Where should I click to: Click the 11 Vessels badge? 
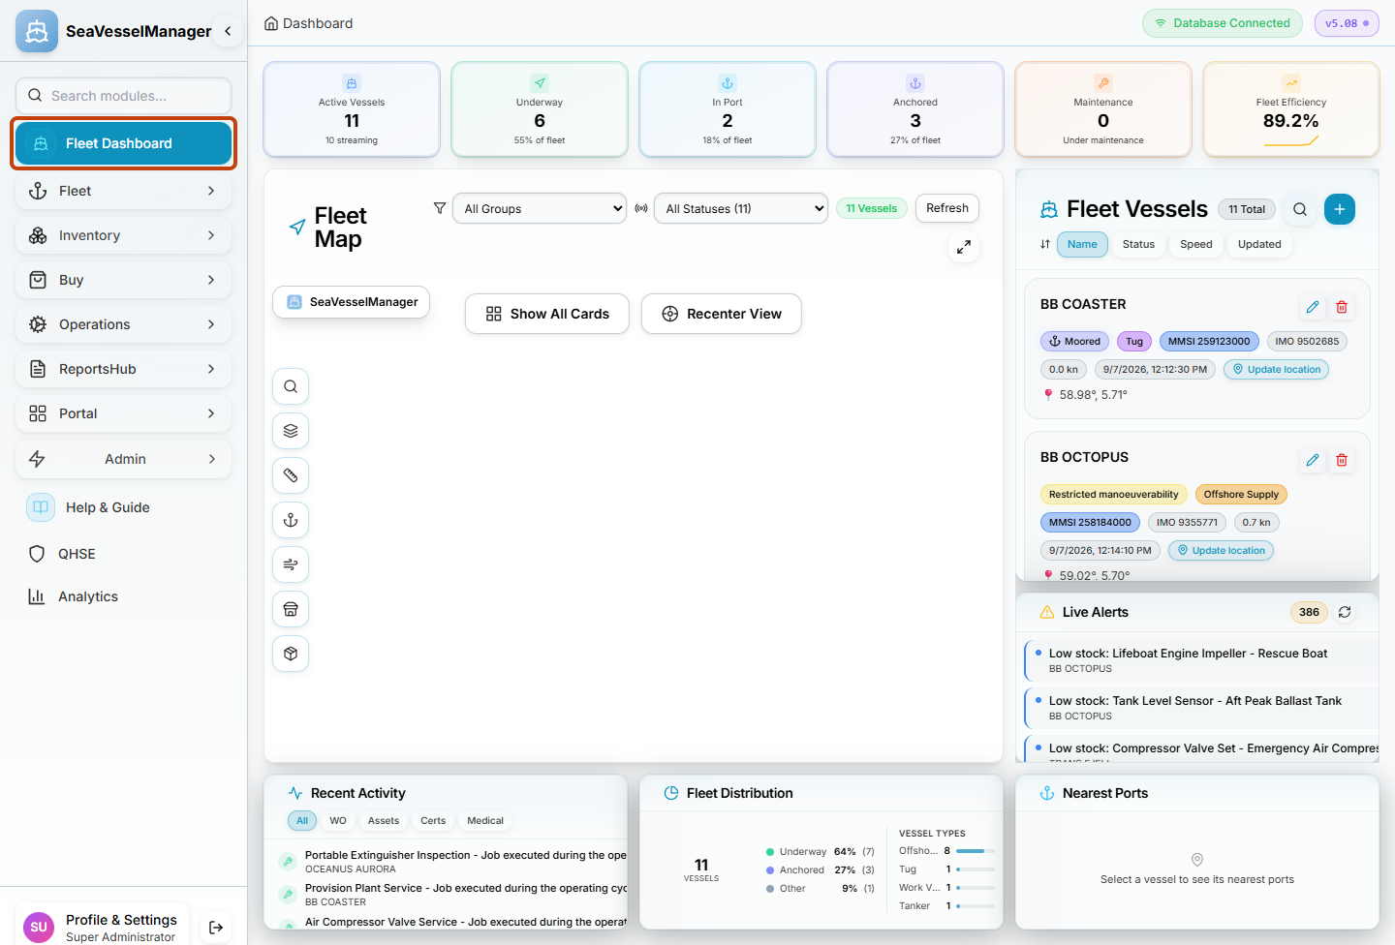pyautogui.click(x=872, y=208)
